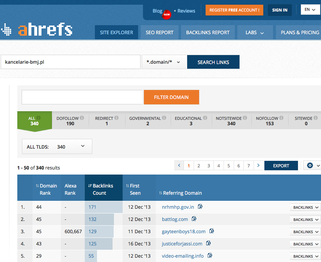This screenshot has width=321, height=262.
Task: Expand the ALL TLDS dropdown
Action: point(57,146)
